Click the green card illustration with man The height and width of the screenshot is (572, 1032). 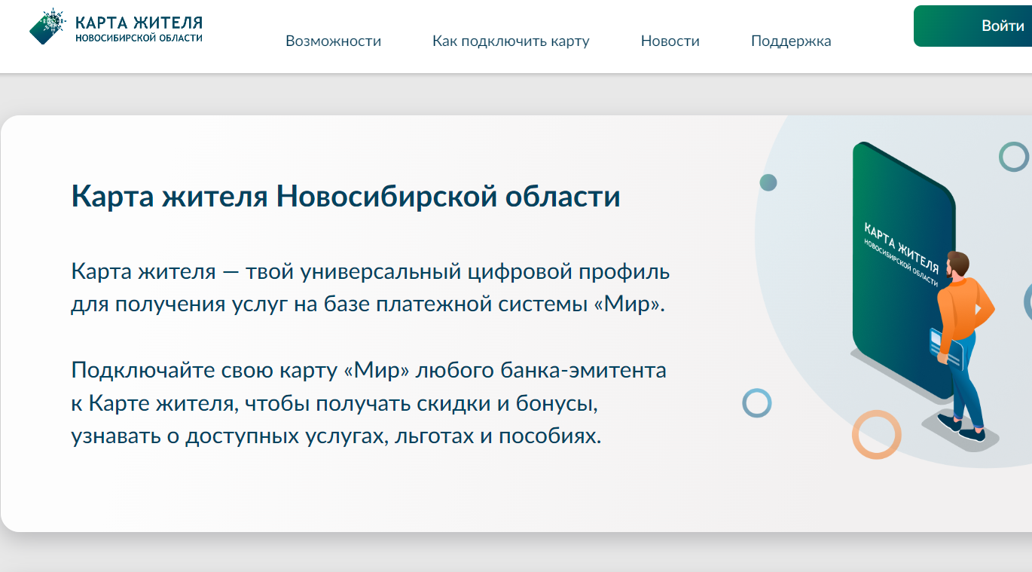[x=924, y=295]
